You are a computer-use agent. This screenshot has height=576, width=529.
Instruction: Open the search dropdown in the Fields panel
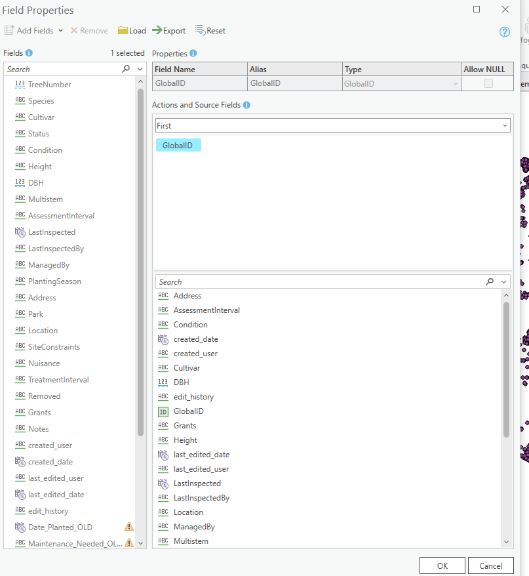(x=140, y=69)
